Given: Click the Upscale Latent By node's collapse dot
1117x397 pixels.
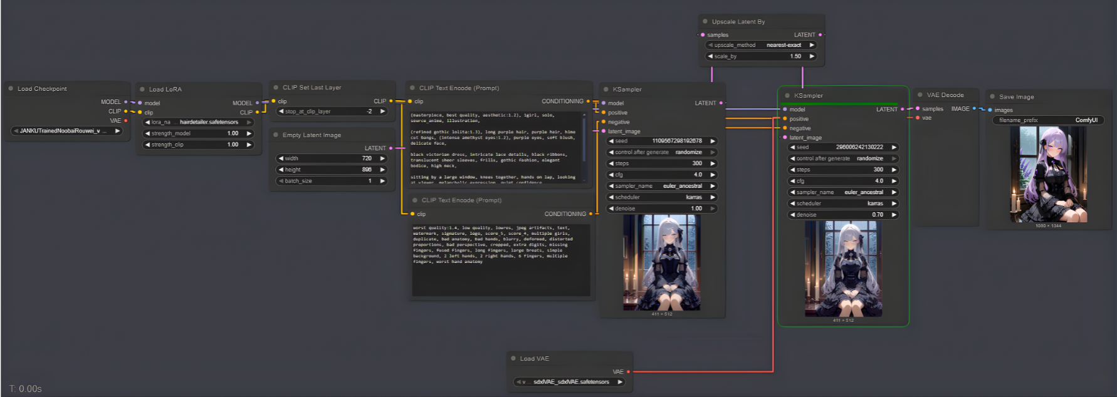Looking at the screenshot, I should click(705, 22).
